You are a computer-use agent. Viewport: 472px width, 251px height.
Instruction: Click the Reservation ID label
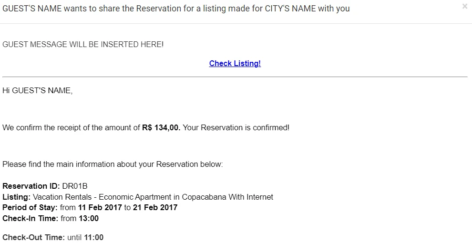pos(31,186)
